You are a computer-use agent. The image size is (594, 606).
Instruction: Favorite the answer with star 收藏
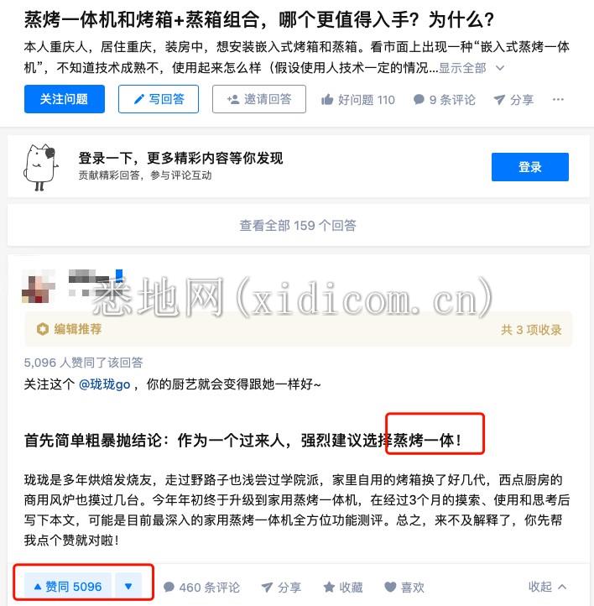(342, 587)
